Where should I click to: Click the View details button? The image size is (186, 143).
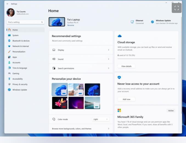click(x=126, y=66)
